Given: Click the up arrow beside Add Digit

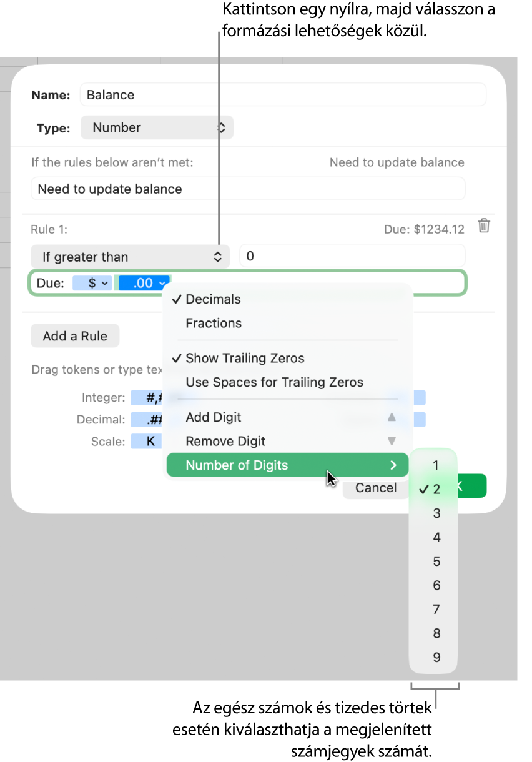Looking at the screenshot, I should coord(392,417).
